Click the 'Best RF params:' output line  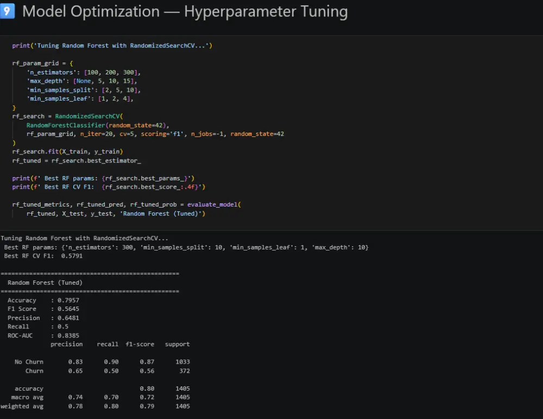(186, 247)
